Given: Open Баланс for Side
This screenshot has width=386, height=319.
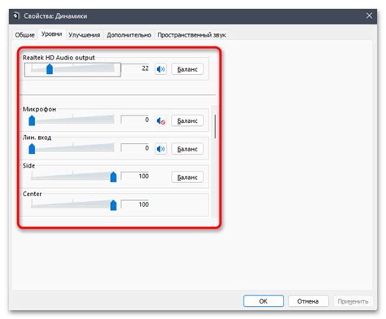Looking at the screenshot, I should pyautogui.click(x=187, y=177).
